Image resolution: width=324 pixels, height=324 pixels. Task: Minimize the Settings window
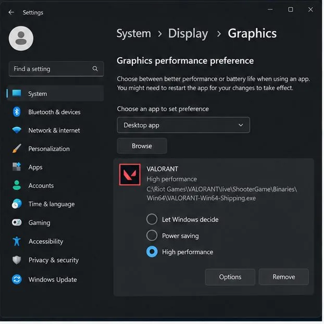[x=270, y=9]
